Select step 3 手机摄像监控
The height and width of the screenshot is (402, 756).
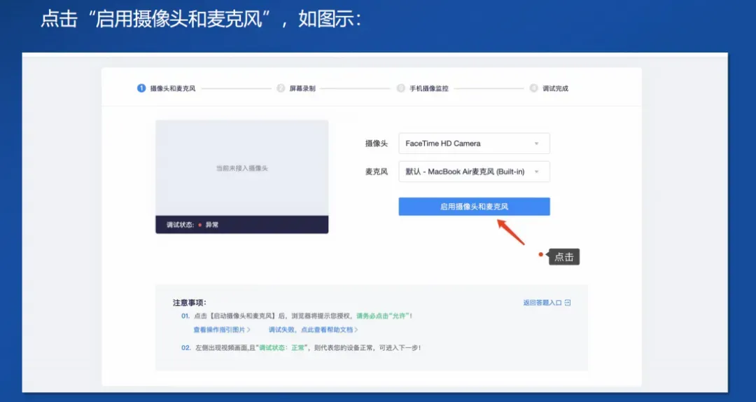(x=422, y=88)
